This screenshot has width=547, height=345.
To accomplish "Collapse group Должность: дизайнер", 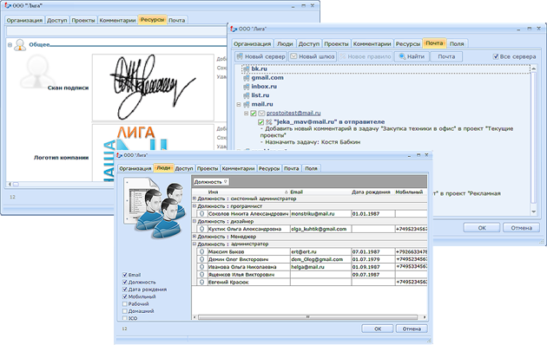I will coord(194,221).
